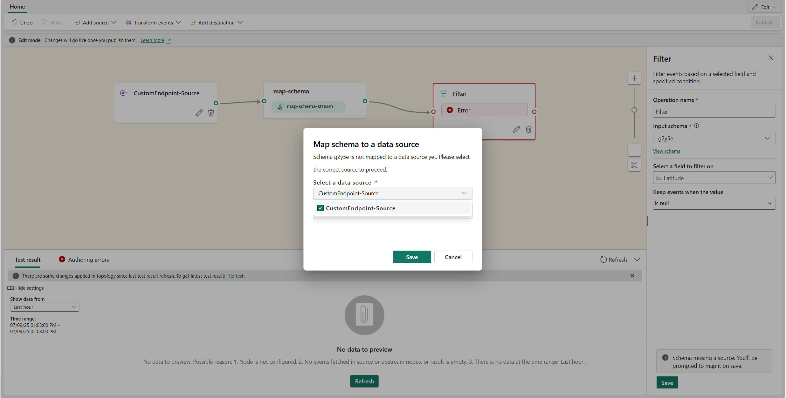Expand the Add source dropdown
Screen dimensions: 786x398
114,22
